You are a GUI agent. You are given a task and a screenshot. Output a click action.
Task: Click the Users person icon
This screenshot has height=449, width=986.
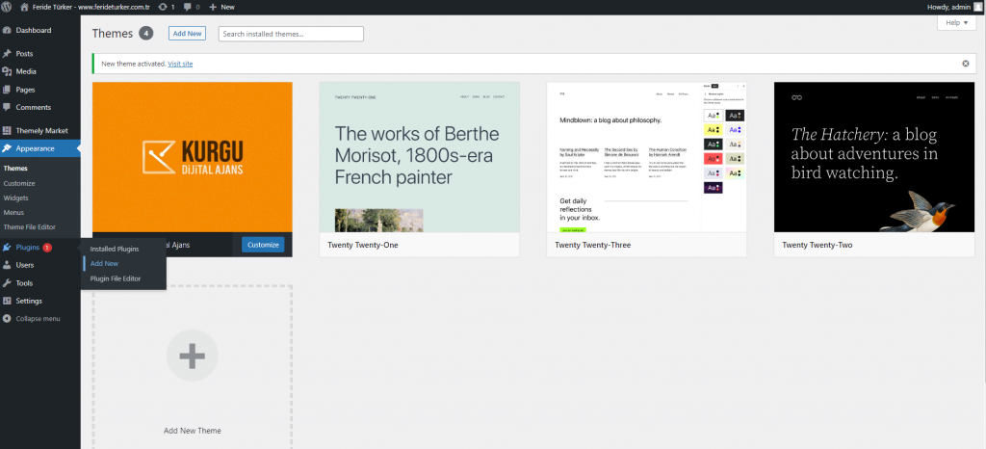click(7, 265)
